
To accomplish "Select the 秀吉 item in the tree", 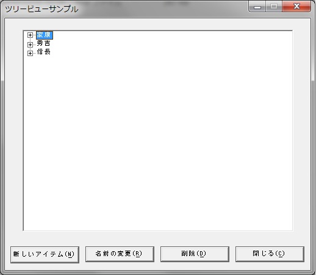I will tap(43, 43).
